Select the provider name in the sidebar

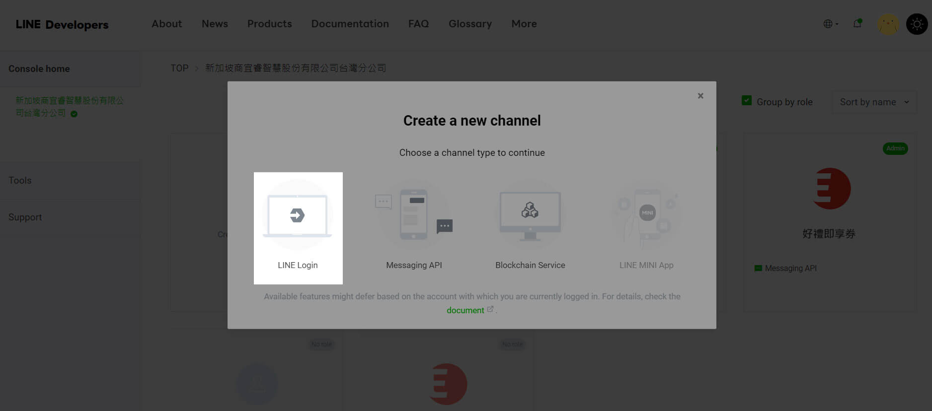tap(70, 107)
